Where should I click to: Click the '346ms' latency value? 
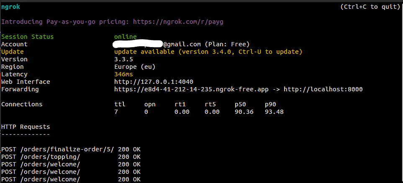123,75
